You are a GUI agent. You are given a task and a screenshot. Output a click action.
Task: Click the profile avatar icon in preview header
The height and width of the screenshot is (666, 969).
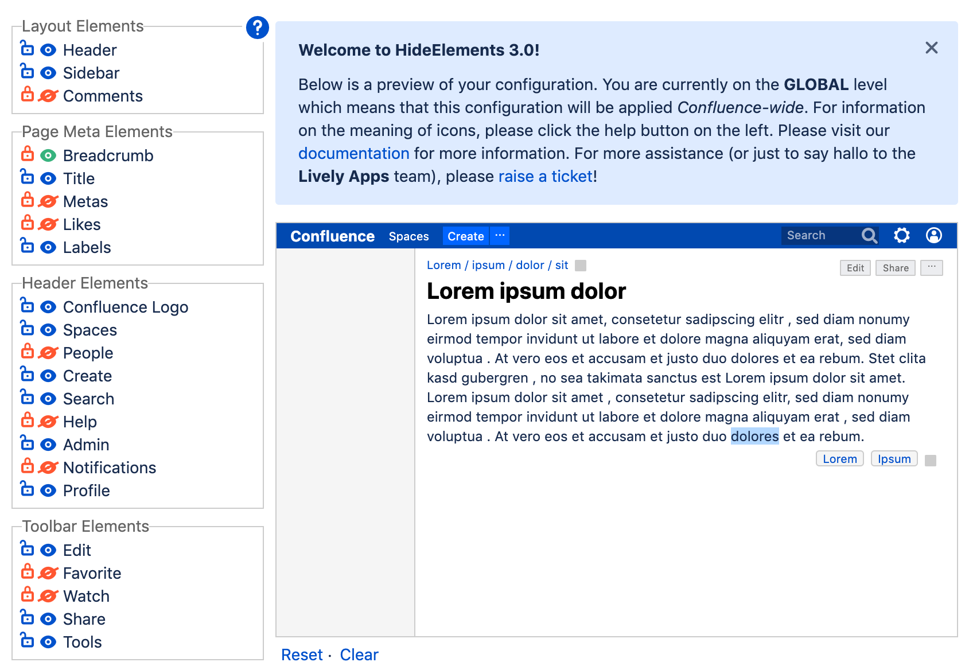click(x=934, y=235)
